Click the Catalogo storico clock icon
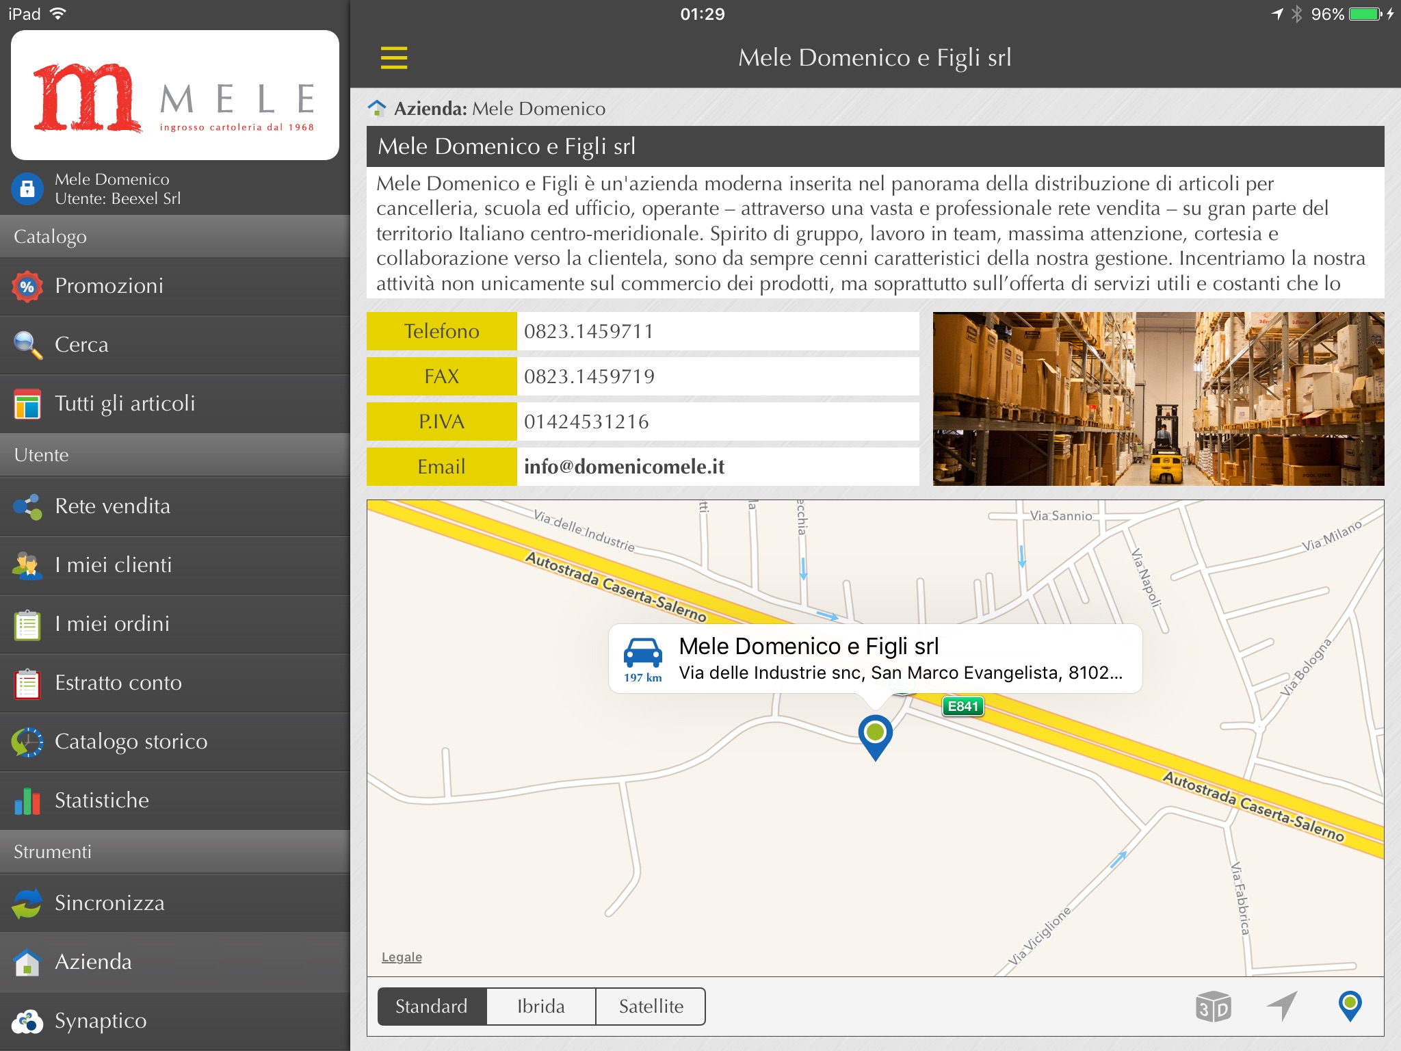 pyautogui.click(x=27, y=742)
